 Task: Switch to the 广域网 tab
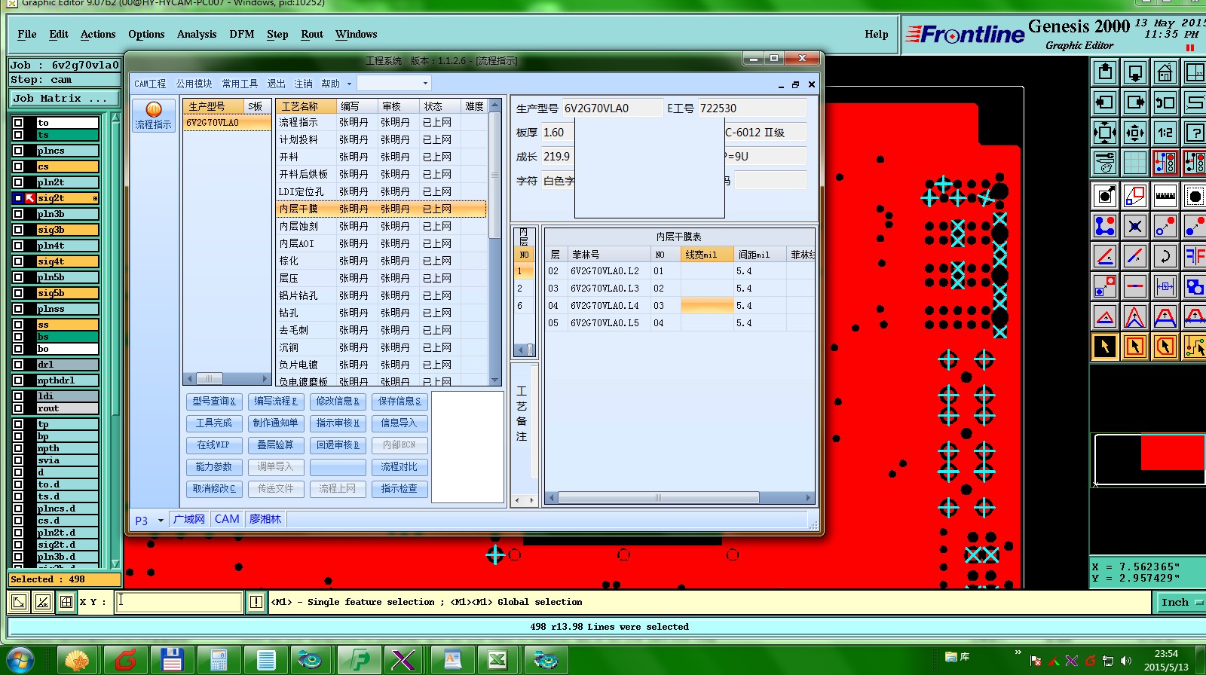click(189, 519)
